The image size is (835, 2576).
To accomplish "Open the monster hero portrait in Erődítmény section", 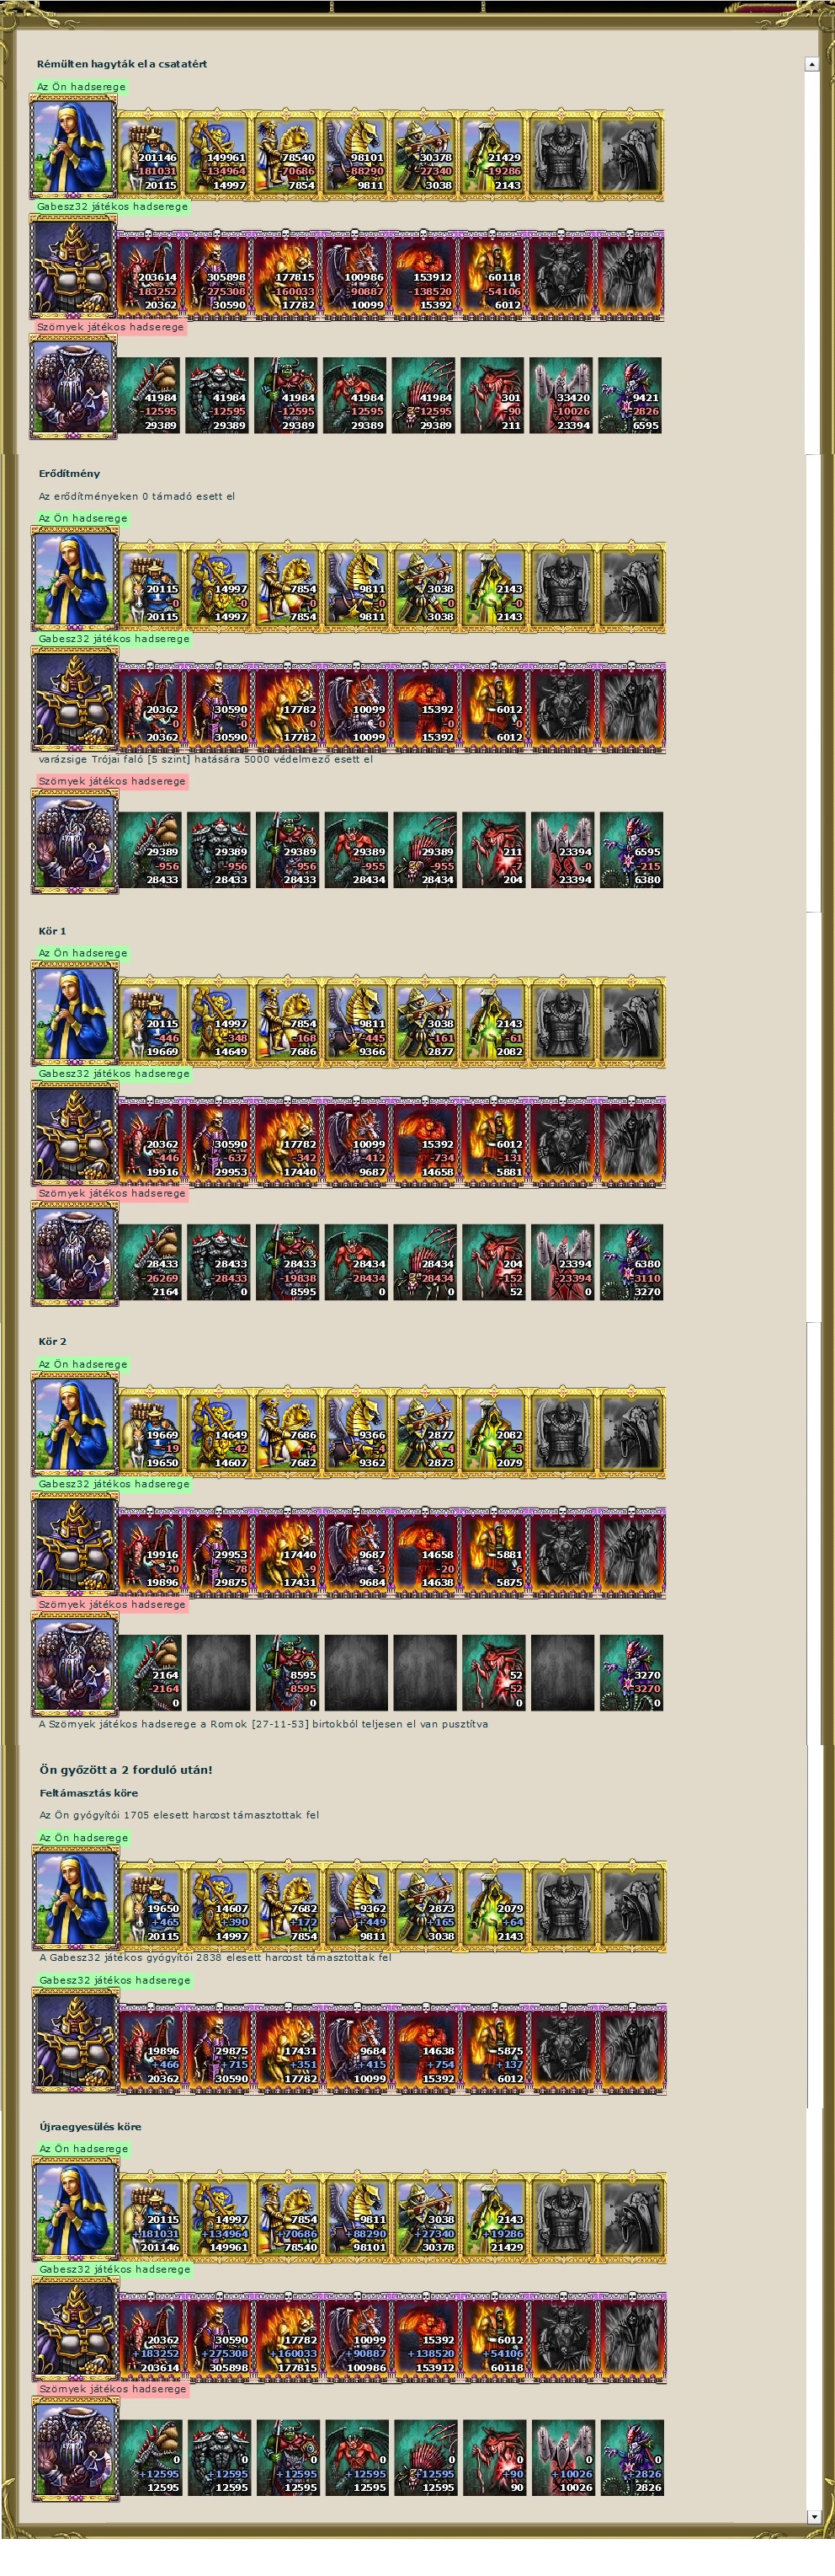I will [75, 841].
